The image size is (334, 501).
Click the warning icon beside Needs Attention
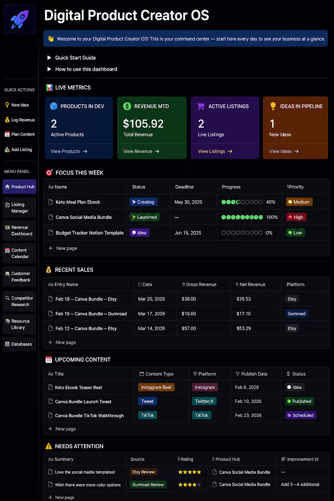coord(49,446)
